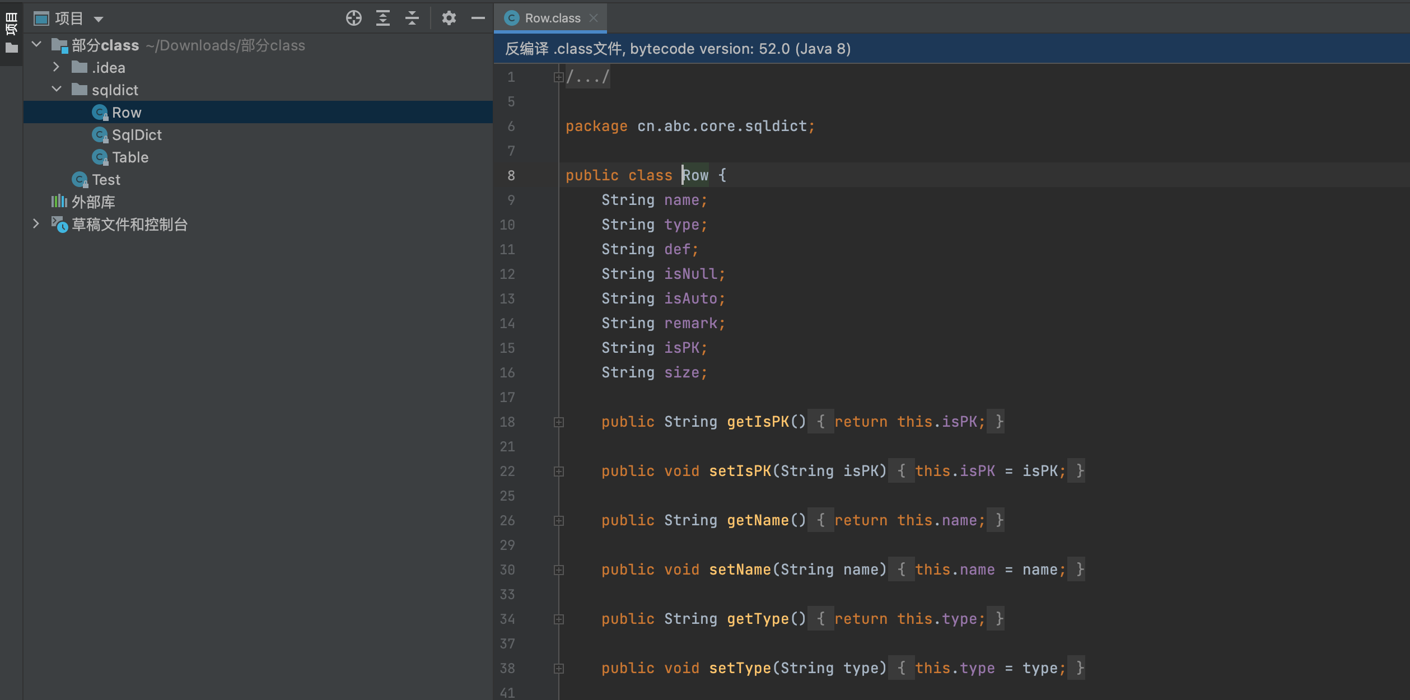
Task: Expand the .idea folder
Action: [x=56, y=67]
